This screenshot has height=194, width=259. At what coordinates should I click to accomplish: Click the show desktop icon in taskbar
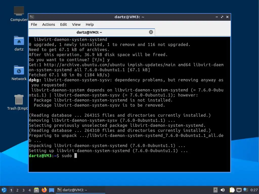pos(52,190)
